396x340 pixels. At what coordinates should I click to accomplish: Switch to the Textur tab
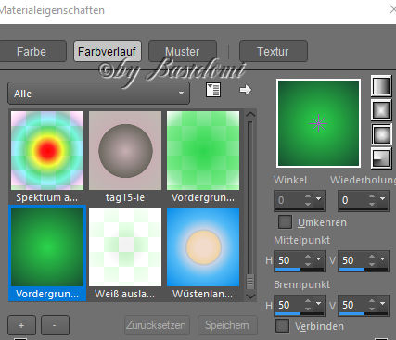click(273, 51)
